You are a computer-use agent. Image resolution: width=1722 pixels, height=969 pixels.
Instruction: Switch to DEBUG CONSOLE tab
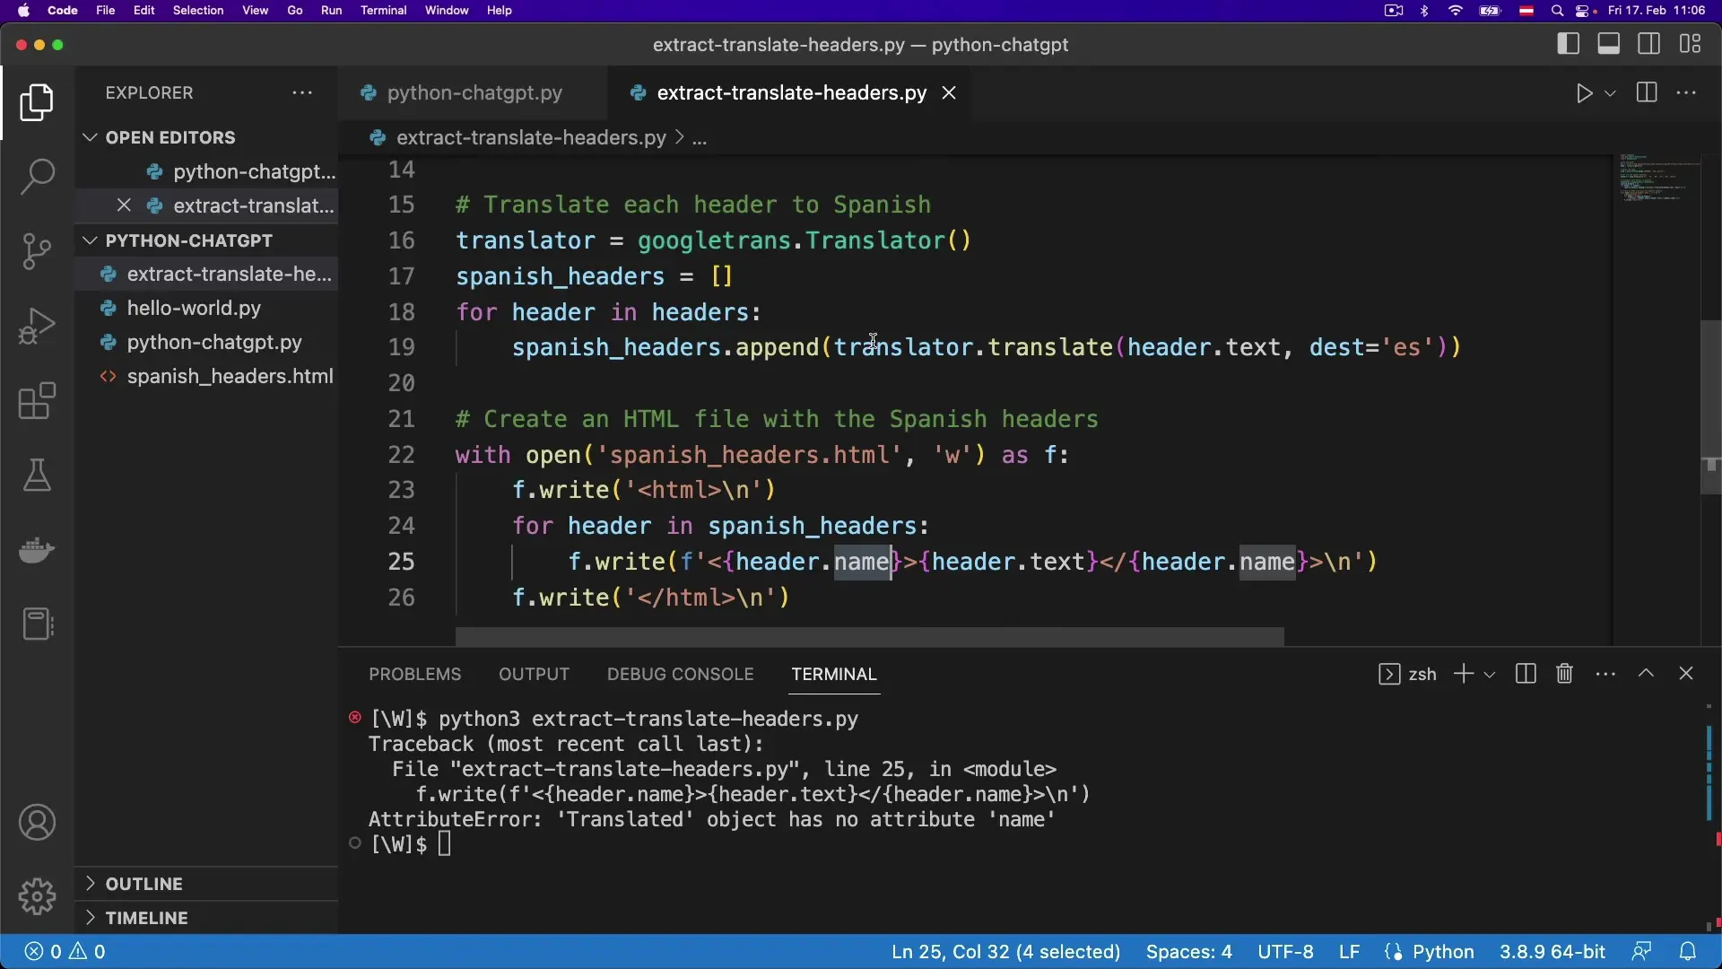coord(680,674)
